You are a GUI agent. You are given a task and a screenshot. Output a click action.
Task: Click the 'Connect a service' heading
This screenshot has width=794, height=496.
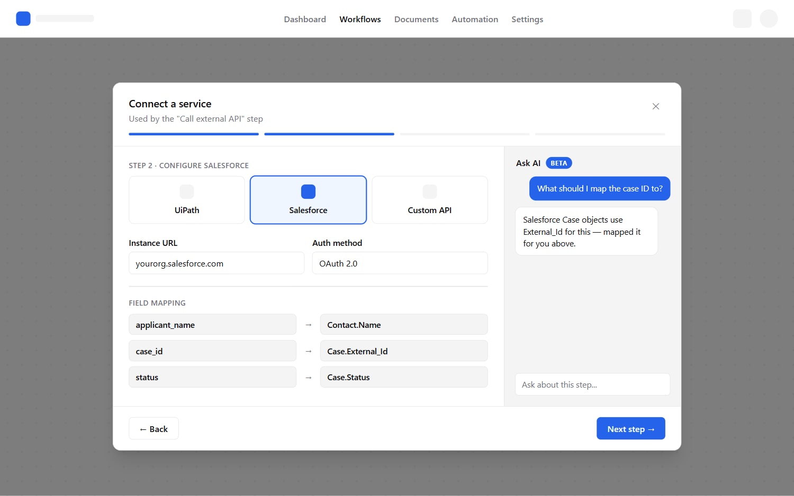[170, 104]
